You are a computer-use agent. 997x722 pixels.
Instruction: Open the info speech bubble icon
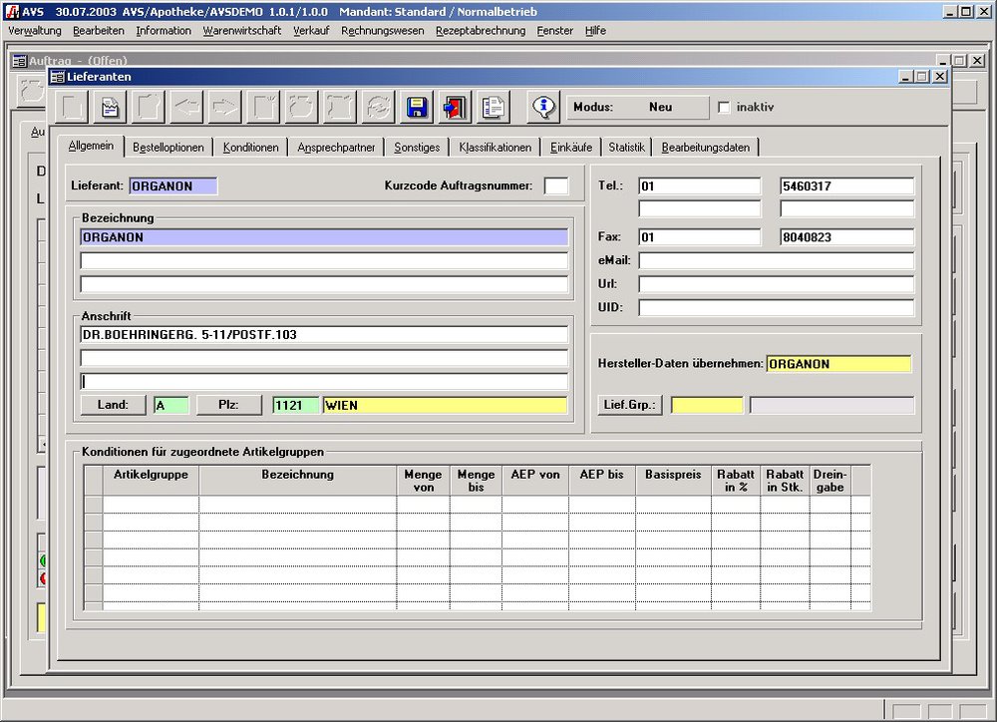pos(543,108)
